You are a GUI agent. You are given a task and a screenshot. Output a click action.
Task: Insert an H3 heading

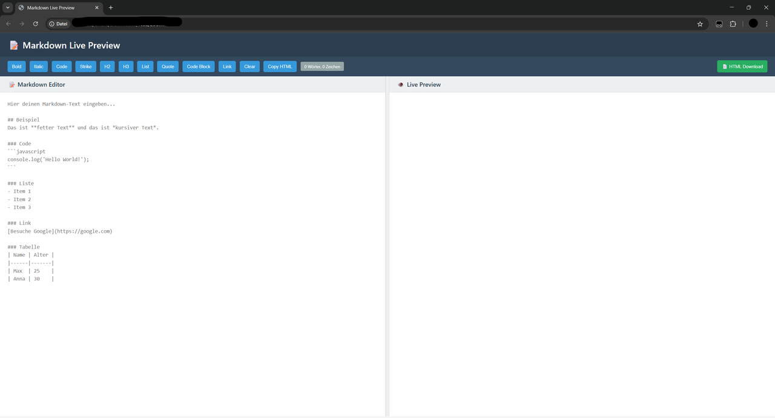click(x=126, y=67)
